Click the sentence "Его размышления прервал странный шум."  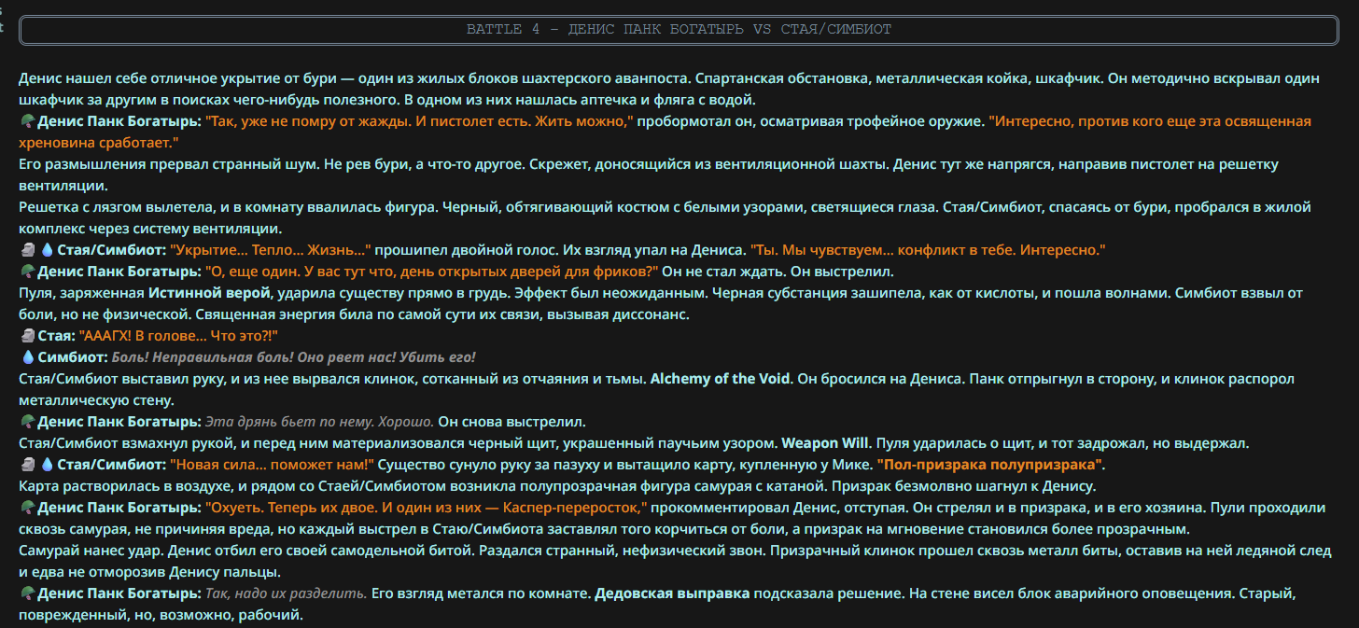(x=170, y=164)
